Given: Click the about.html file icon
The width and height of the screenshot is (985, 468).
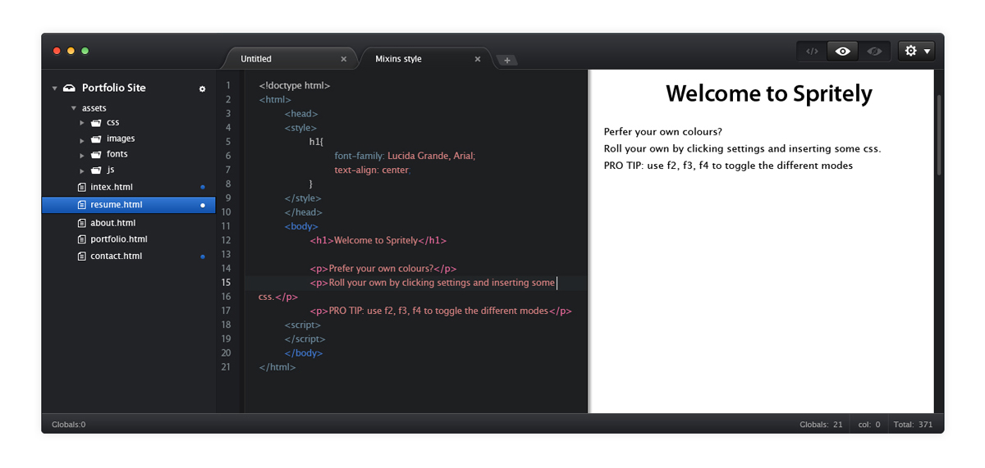Looking at the screenshot, I should click(x=81, y=223).
